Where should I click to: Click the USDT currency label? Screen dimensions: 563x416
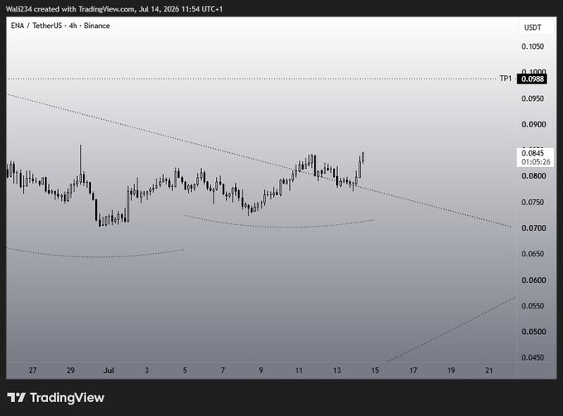coord(532,27)
